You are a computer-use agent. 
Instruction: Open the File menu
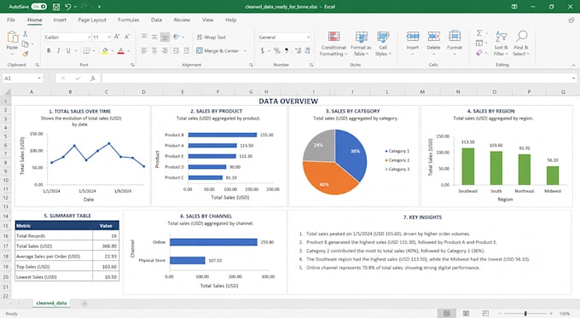pos(11,20)
